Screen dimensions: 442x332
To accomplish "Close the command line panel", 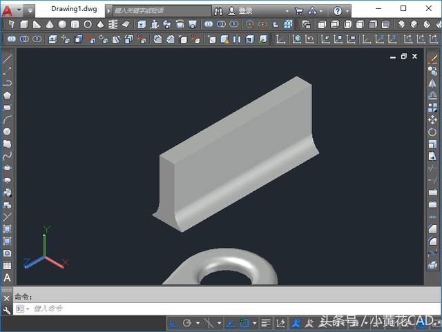I will pos(7,297).
